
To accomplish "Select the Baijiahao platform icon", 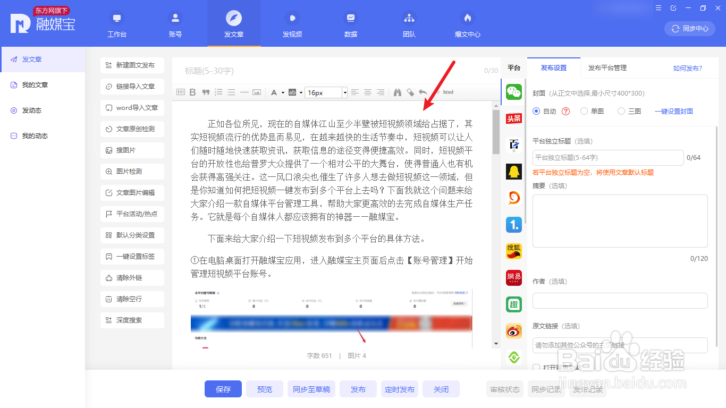I will 514,145.
